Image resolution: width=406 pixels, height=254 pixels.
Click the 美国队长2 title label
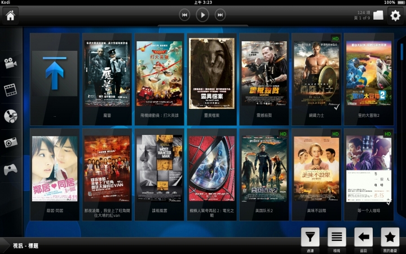264,211
